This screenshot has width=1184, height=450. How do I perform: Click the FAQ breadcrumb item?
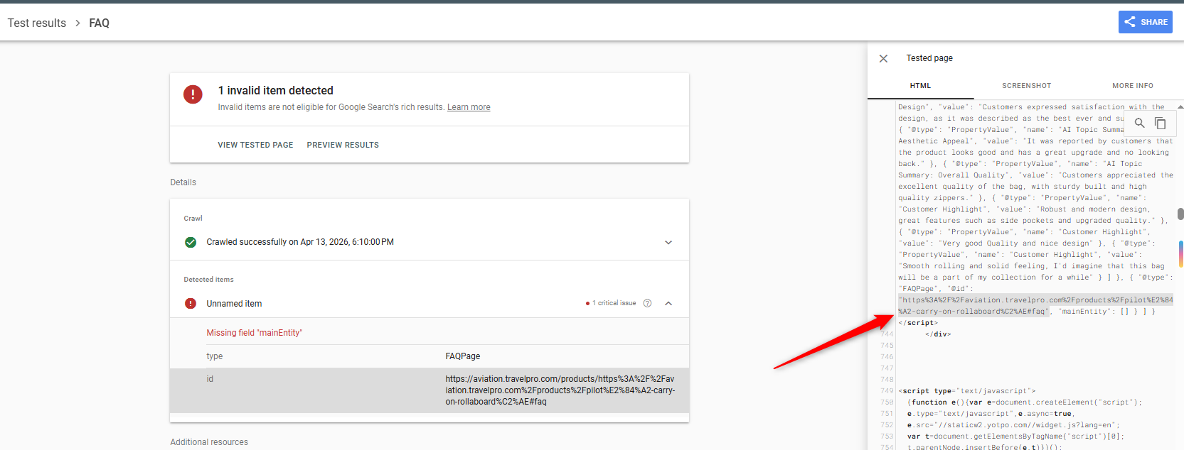(x=99, y=23)
